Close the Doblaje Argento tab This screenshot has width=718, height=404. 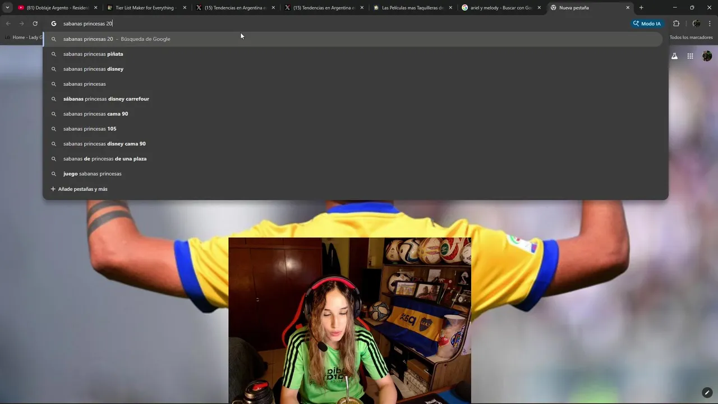(x=96, y=8)
